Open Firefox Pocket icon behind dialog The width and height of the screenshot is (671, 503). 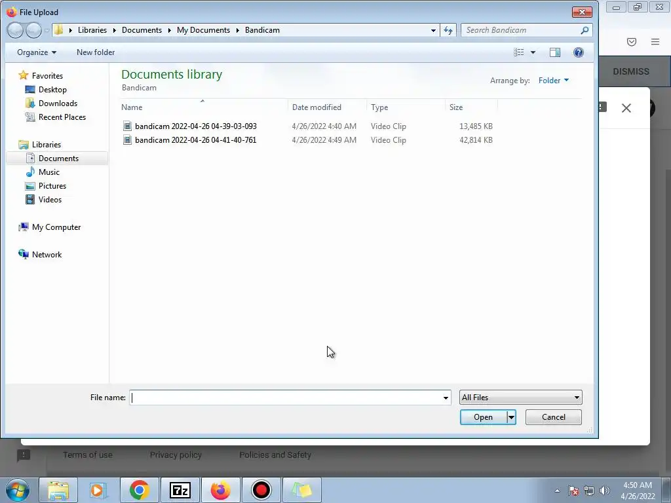632,41
